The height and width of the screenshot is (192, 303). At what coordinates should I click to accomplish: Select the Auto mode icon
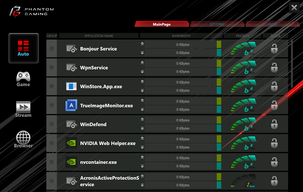tap(23, 48)
